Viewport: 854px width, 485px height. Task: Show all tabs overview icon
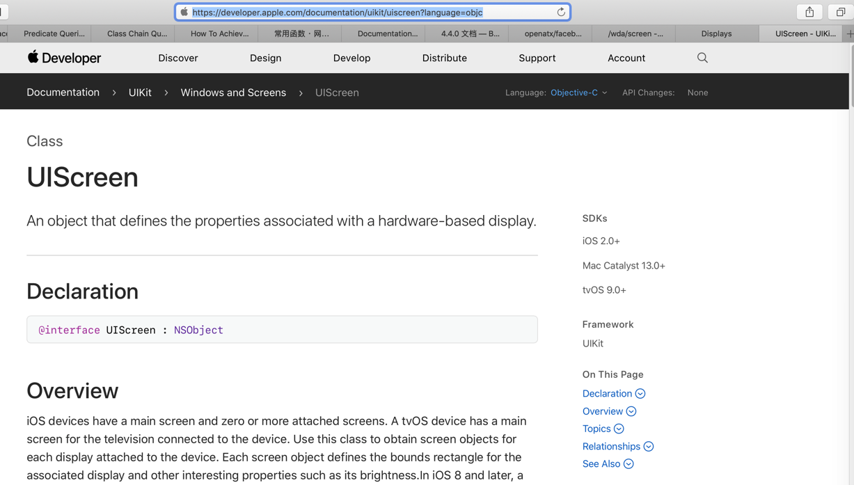tap(841, 12)
